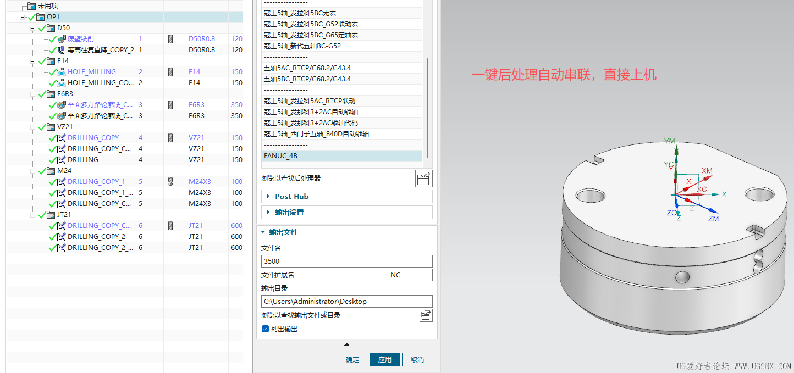Click the blue HOLE_MILLING operation icon
This screenshot has width=794, height=373.
(x=62, y=72)
